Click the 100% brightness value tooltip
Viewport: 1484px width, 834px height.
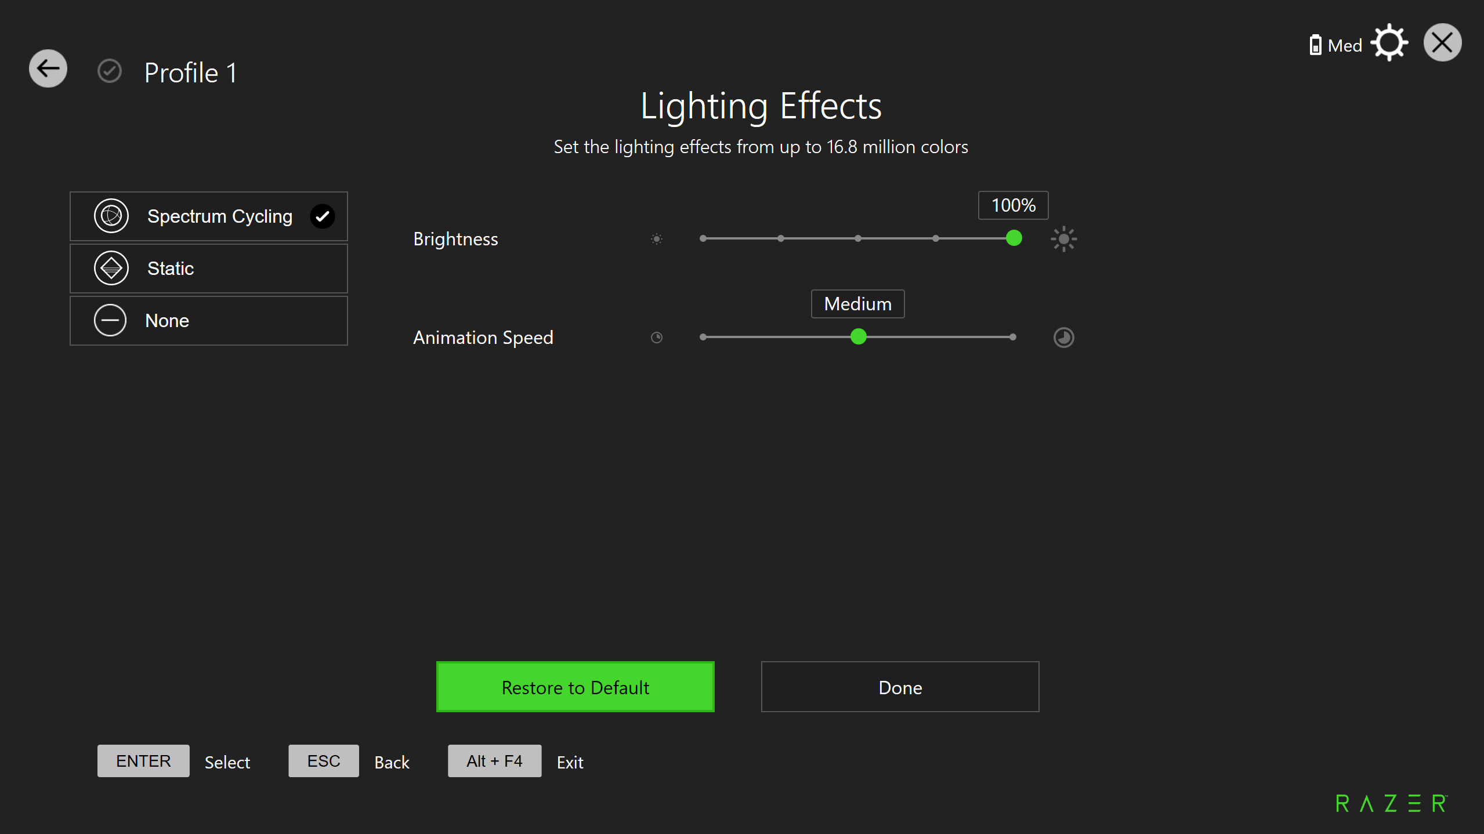click(x=1014, y=205)
